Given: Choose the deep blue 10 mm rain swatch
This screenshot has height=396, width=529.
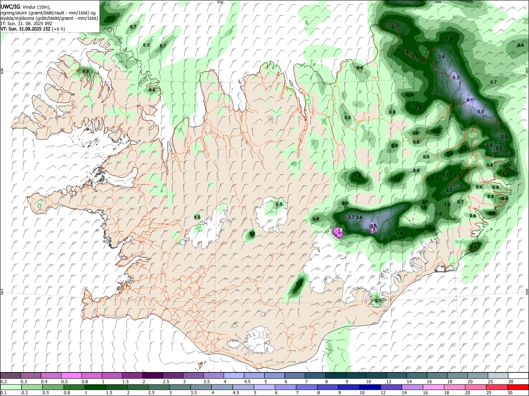Looking at the screenshot, I should pos(369,387).
